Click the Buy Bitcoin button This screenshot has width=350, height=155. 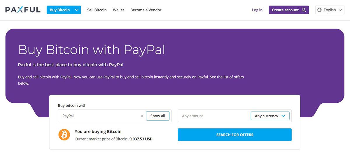click(60, 10)
